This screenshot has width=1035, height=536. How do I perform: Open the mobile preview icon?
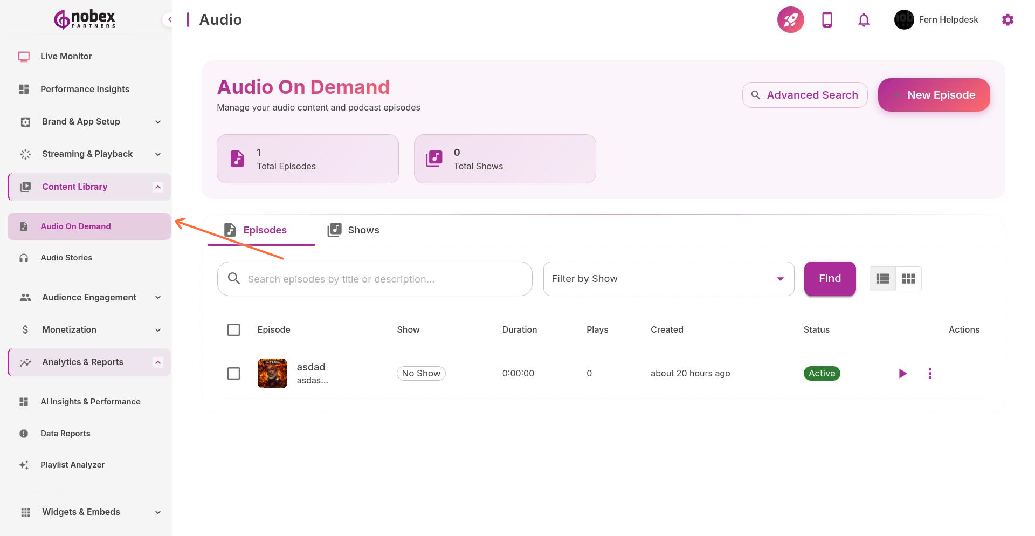826,19
